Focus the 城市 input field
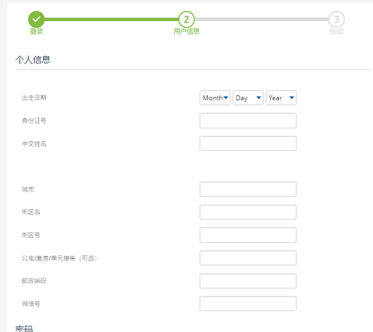The width and height of the screenshot is (373, 332). pyautogui.click(x=248, y=189)
